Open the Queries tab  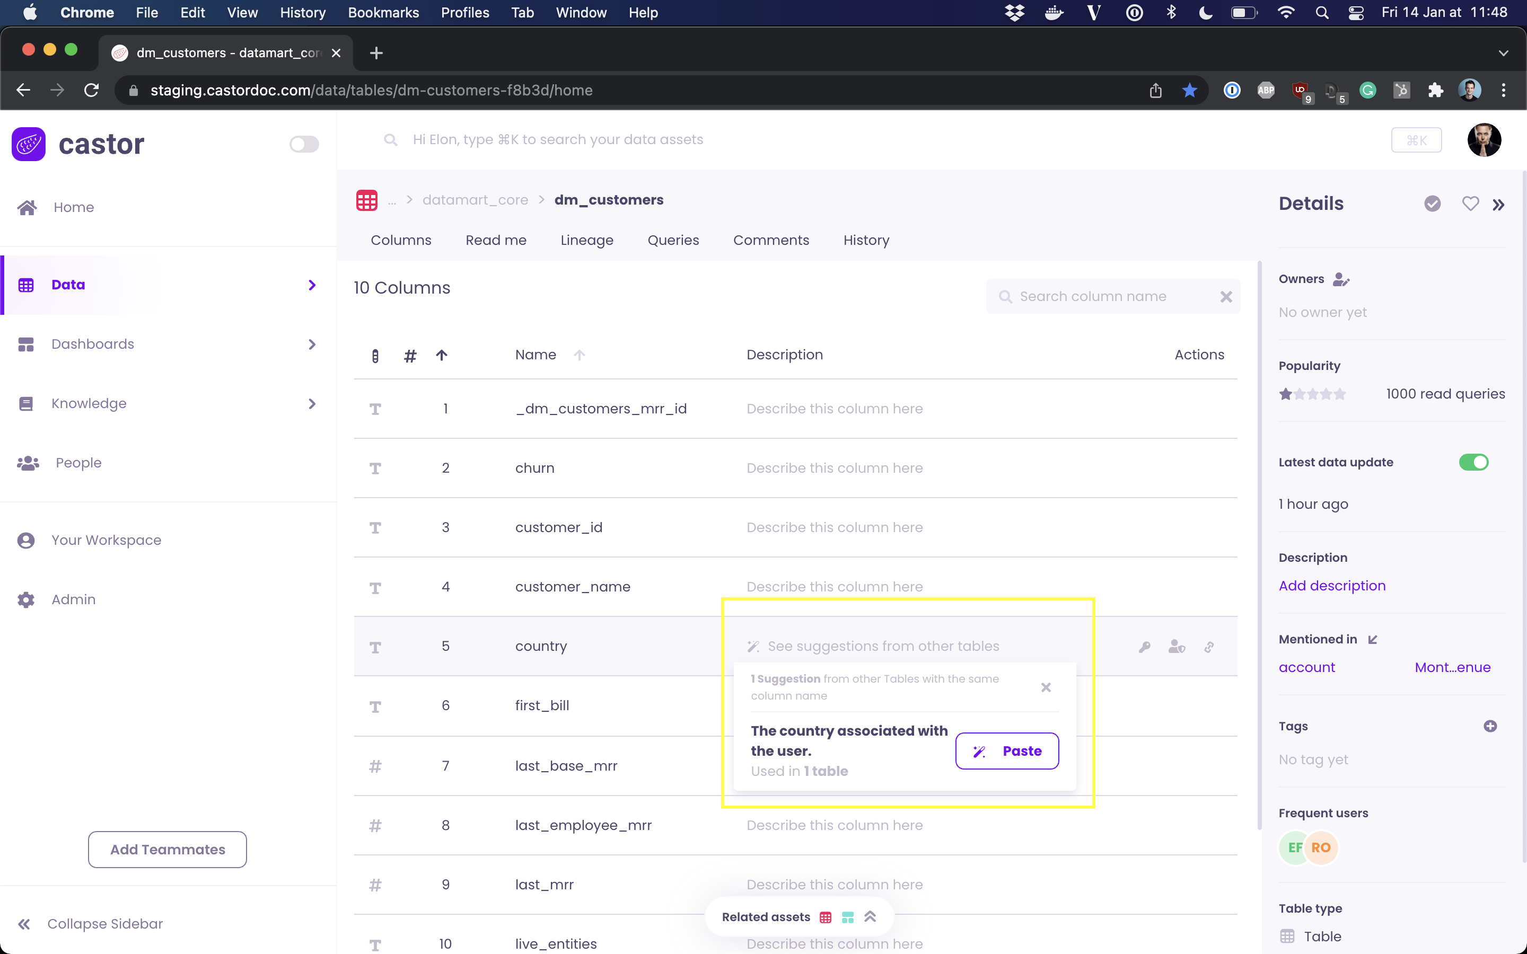(673, 241)
